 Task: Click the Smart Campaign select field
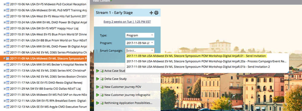point(140,51)
